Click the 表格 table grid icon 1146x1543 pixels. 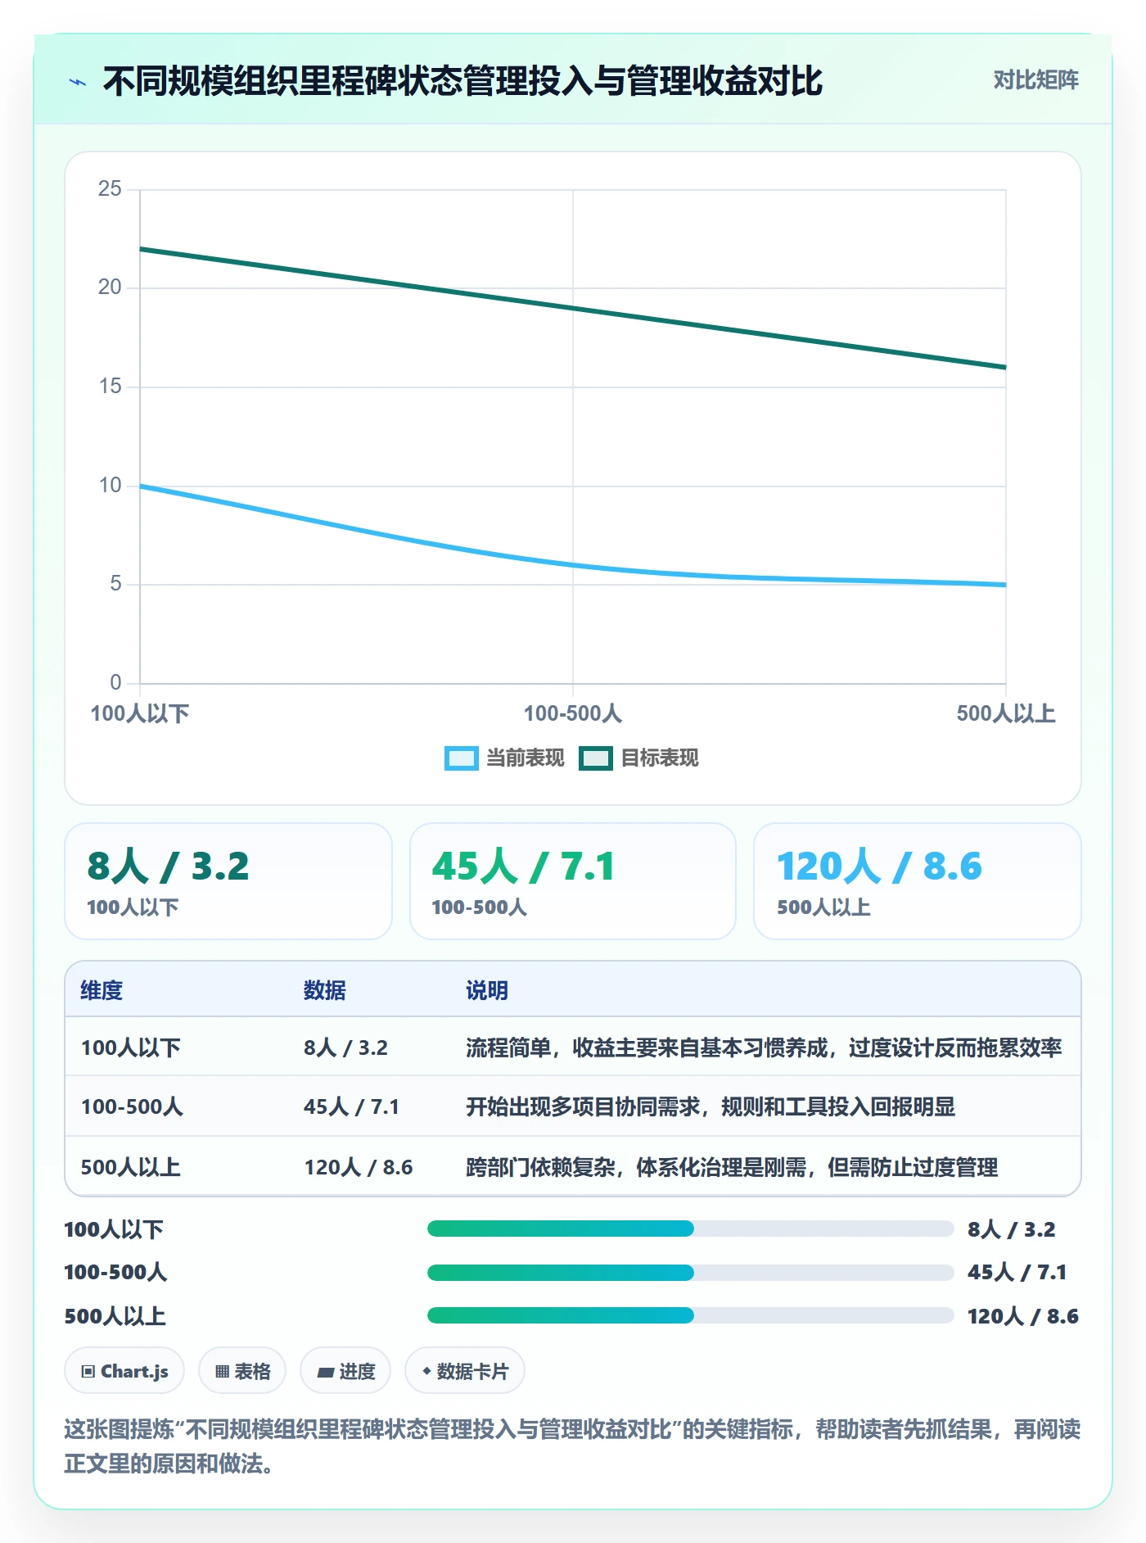[x=222, y=1371]
